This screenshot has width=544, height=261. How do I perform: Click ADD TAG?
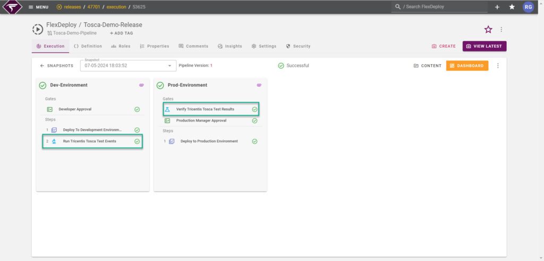coord(122,33)
